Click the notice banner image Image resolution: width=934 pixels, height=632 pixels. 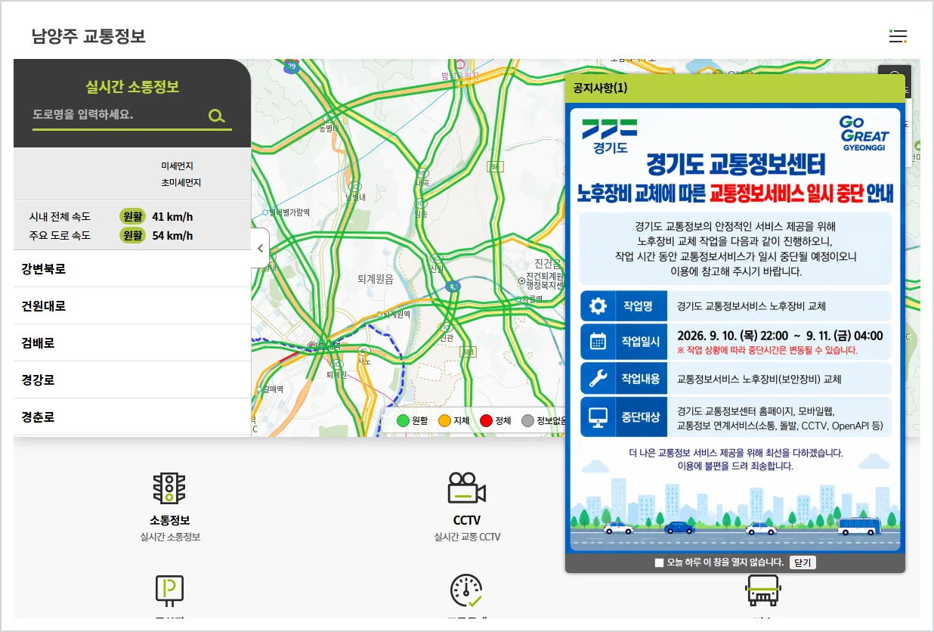click(735, 330)
